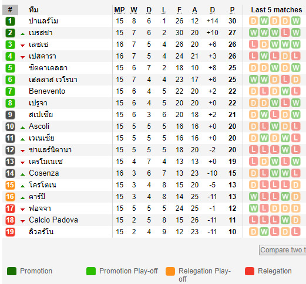
Task: Click Palermo's rank 1 position badge
Action: coord(10,21)
